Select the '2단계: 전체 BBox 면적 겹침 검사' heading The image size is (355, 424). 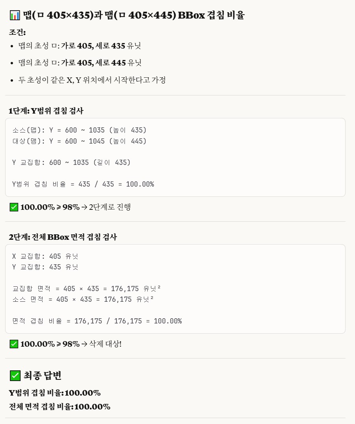pyautogui.click(x=63, y=237)
